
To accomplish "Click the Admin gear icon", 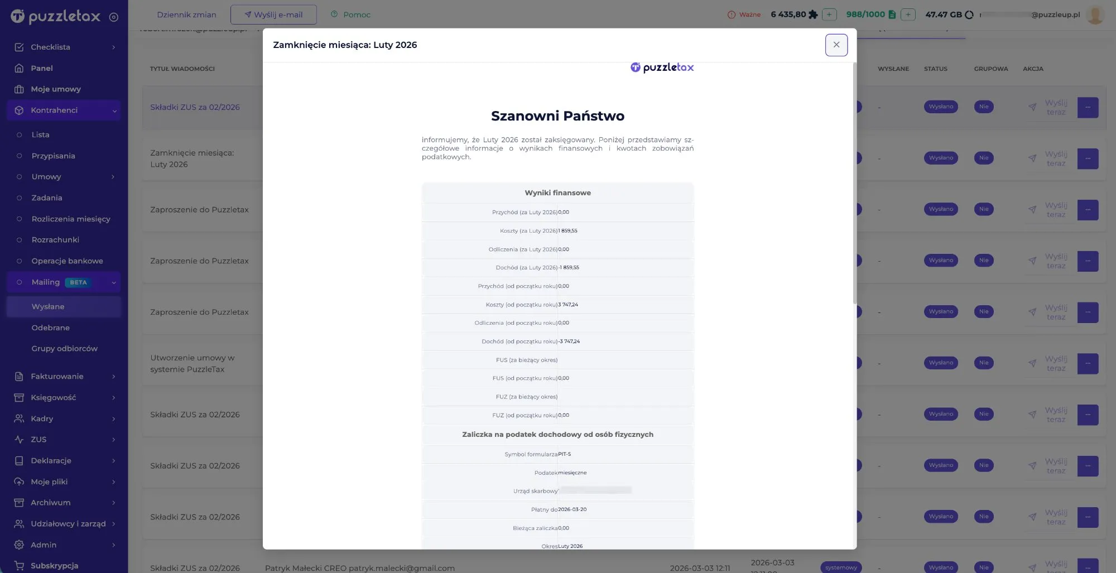I will coord(19,545).
